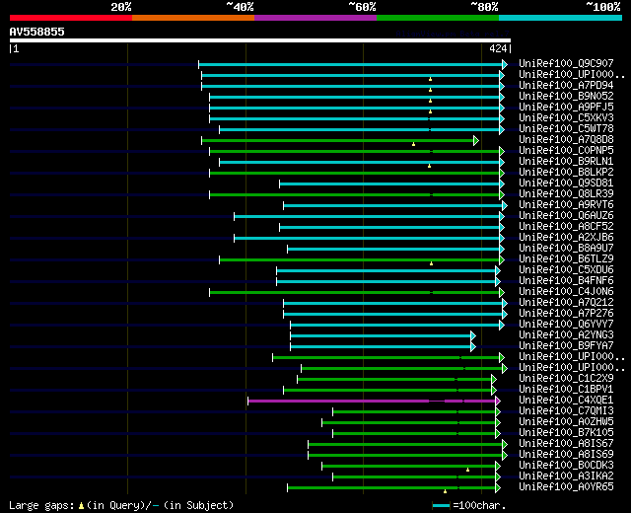
Task: Select the UniRef100_Q8LR39 hit label
Action: tap(566, 193)
